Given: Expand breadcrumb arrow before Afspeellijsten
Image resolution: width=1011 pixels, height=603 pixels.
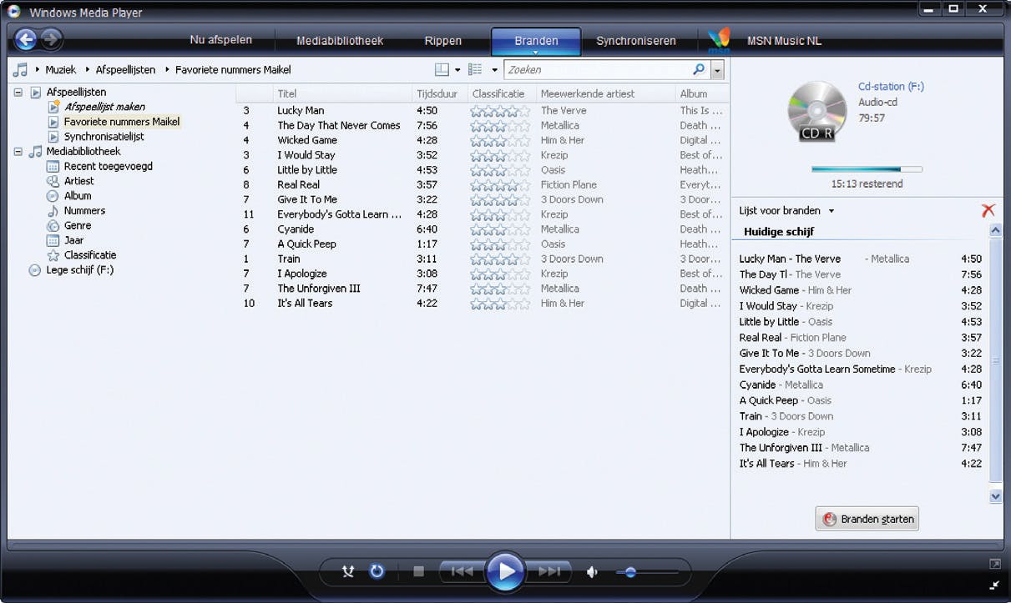Looking at the screenshot, I should 87,70.
